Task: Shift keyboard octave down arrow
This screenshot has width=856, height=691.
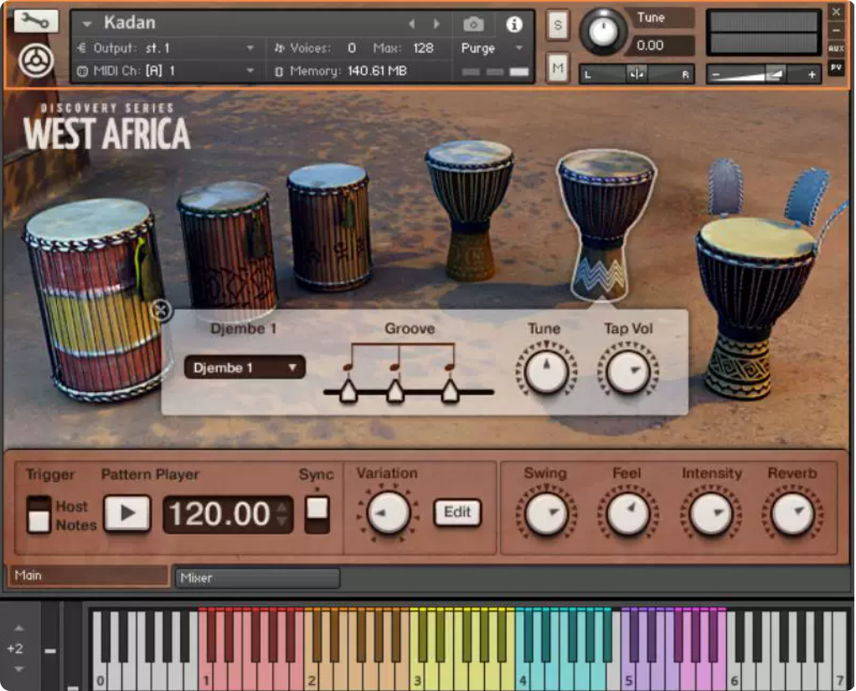Action: point(18,668)
